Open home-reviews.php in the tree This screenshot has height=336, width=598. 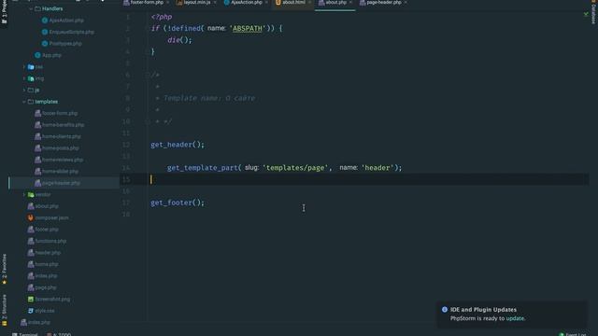coord(63,160)
